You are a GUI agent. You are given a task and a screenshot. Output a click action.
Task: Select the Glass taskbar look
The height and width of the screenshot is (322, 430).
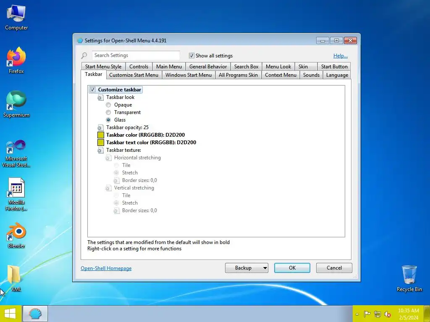point(108,120)
